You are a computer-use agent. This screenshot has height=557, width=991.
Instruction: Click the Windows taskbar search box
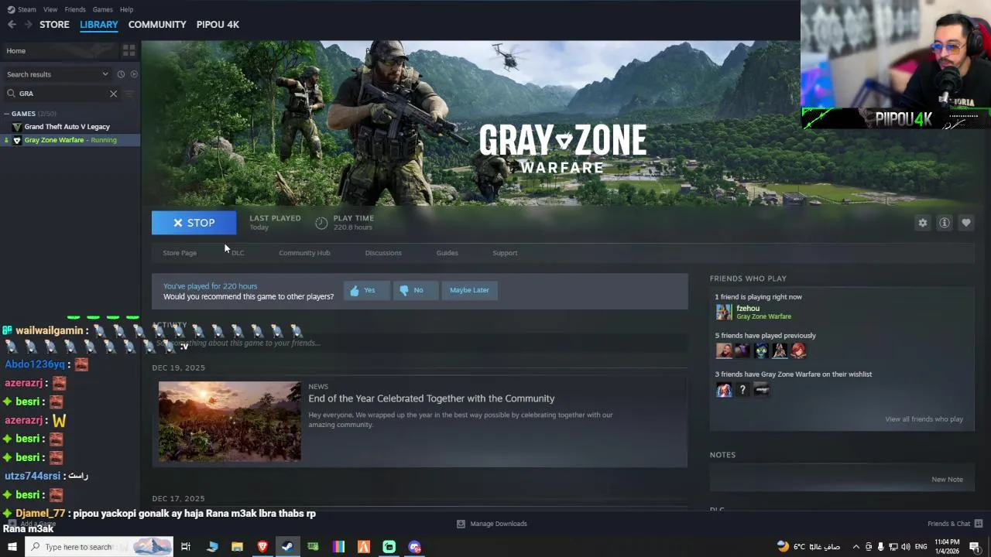tap(99, 547)
